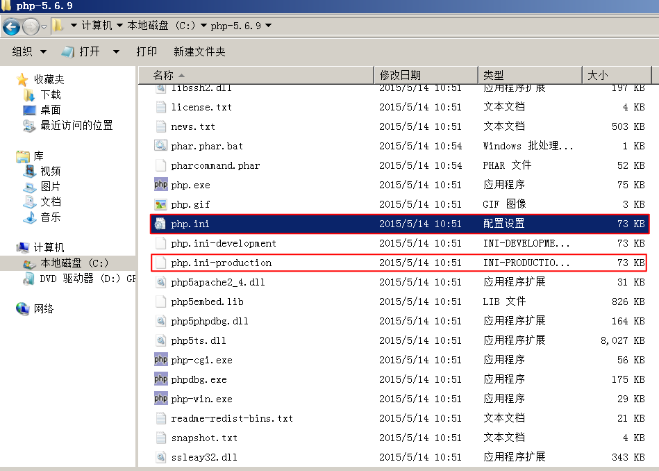The image size is (659, 471).
Task: Click the phpdbg.exe PHP icon
Action: click(160, 379)
